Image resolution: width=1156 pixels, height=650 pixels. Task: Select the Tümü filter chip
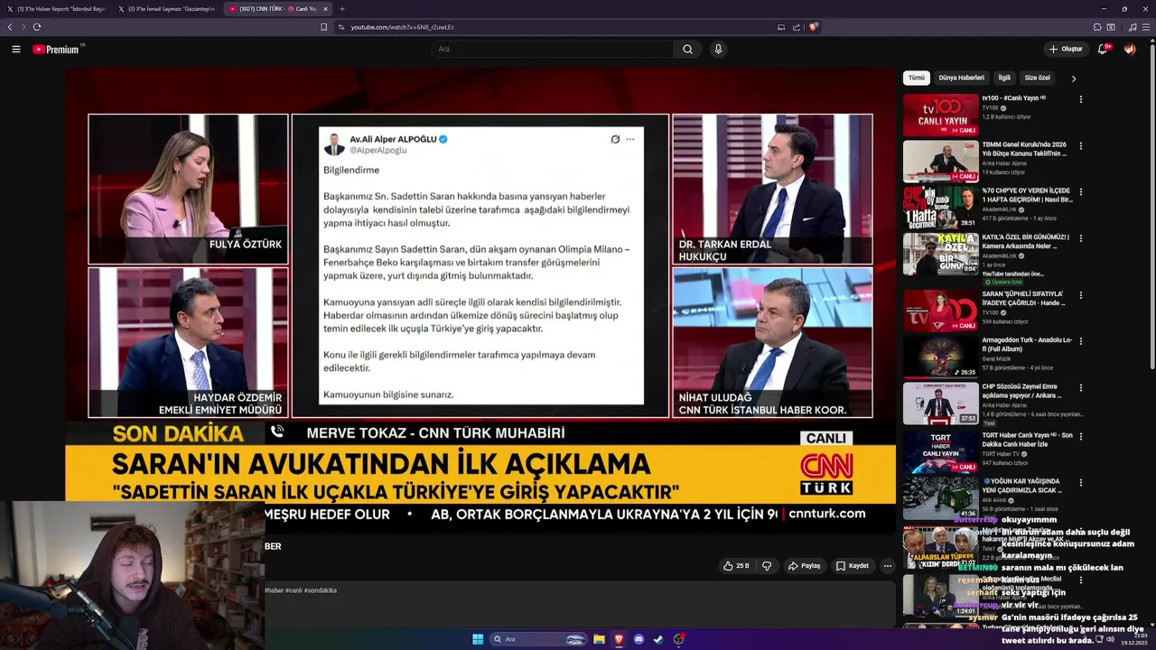(x=917, y=78)
